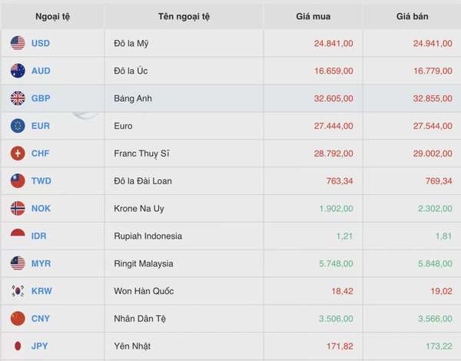
Task: Open the MYR currency link
Action: pyautogui.click(x=41, y=263)
